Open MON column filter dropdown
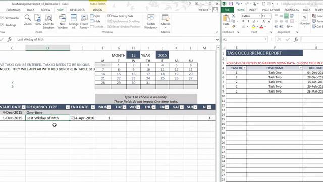 (x=109, y=107)
